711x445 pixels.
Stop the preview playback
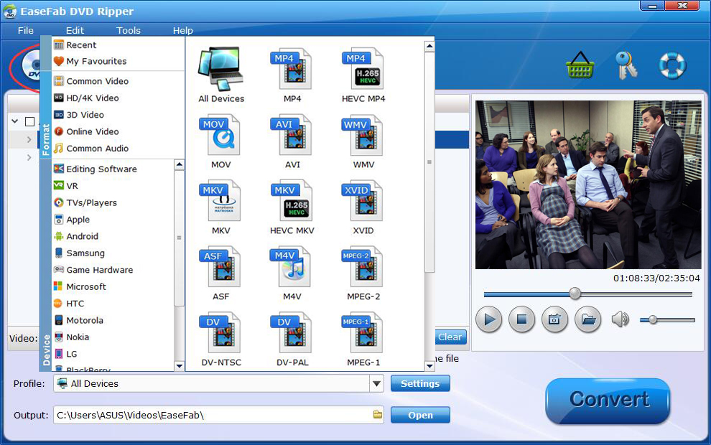click(522, 319)
